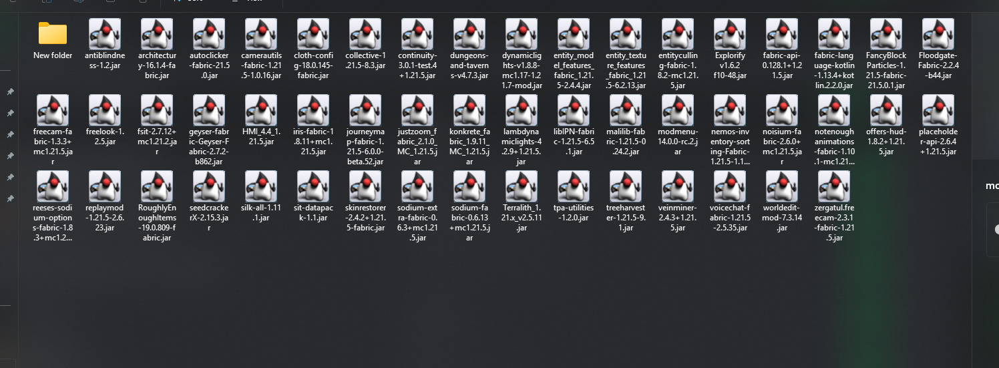Select the sit-datapack-1.1.jar icon
The image size is (999, 368).
pos(313,186)
